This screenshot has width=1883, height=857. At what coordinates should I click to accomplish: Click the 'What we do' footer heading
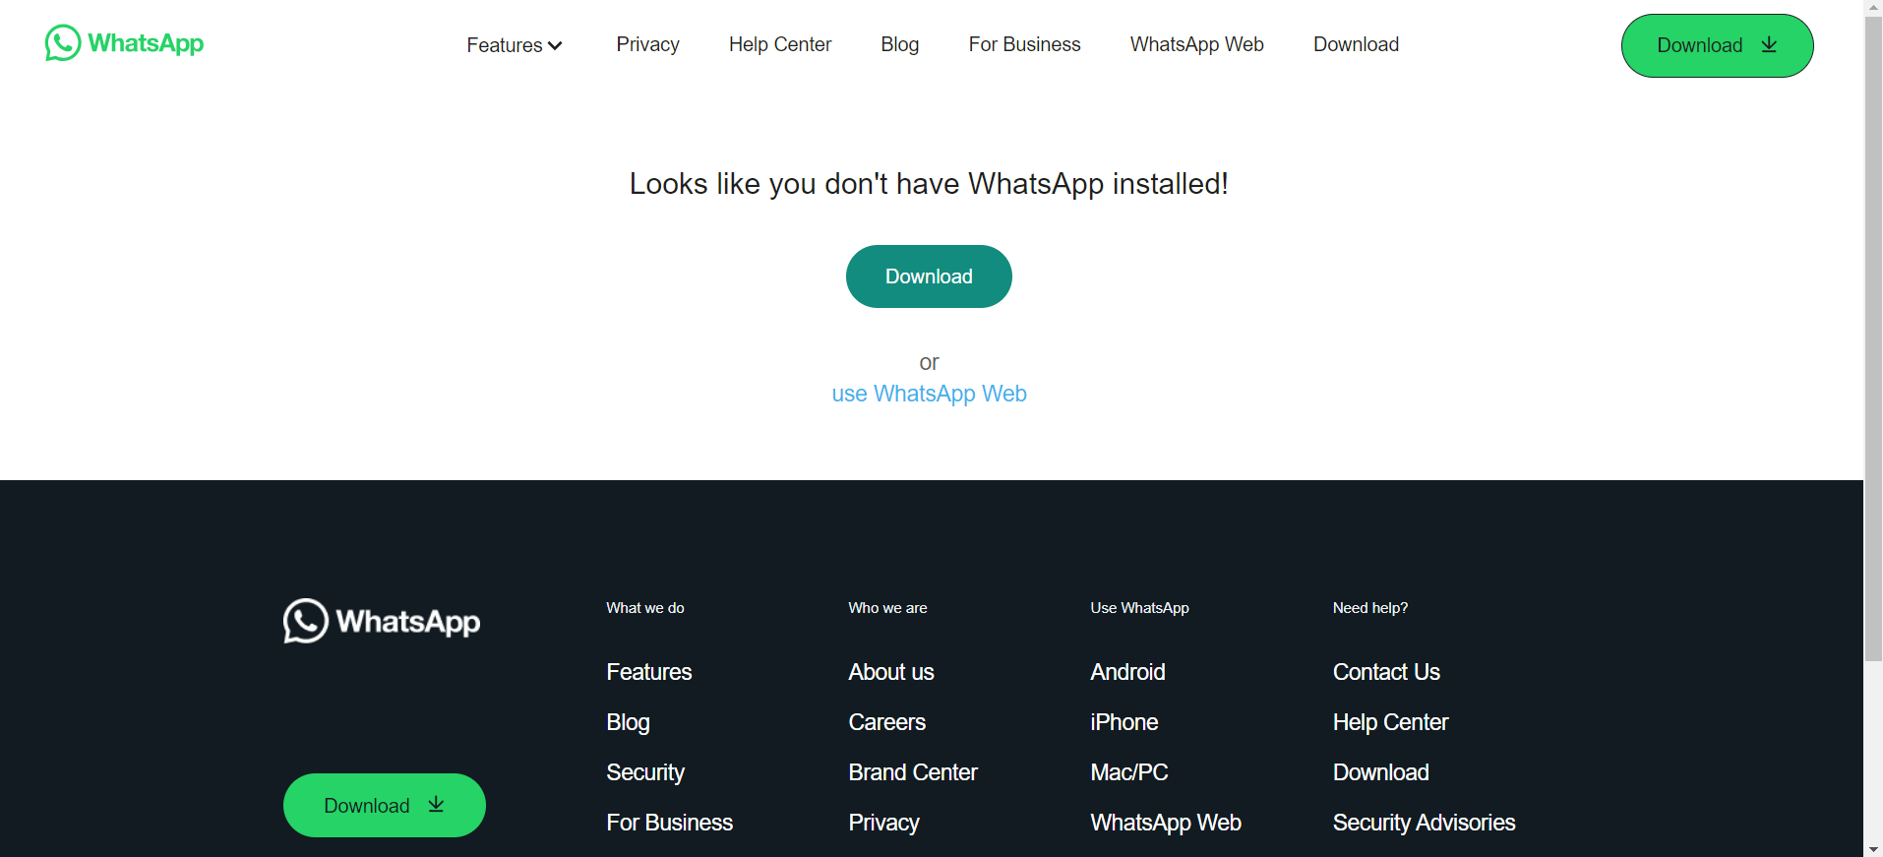tap(645, 608)
